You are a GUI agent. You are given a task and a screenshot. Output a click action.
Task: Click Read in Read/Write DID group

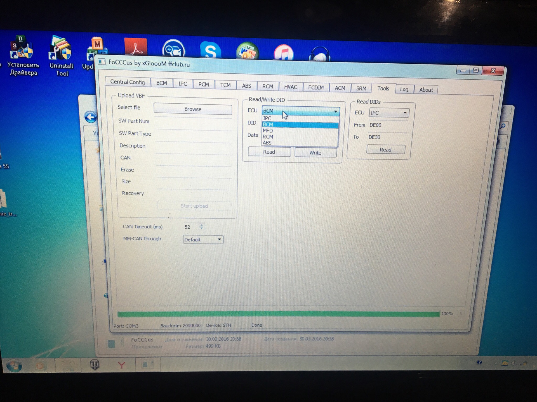(x=269, y=152)
